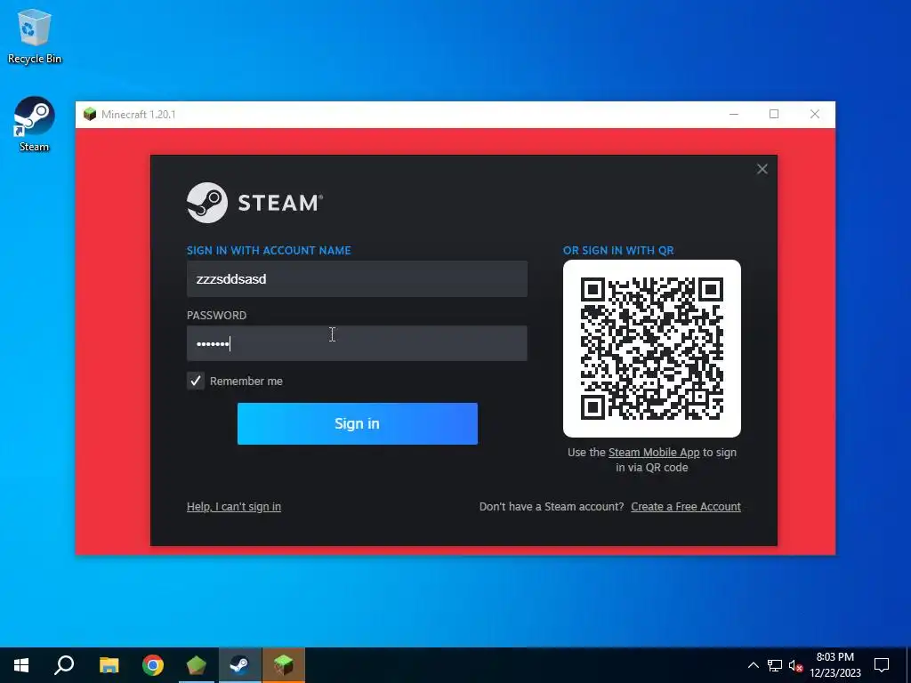Click the account name field
911x683 pixels.
click(x=357, y=278)
